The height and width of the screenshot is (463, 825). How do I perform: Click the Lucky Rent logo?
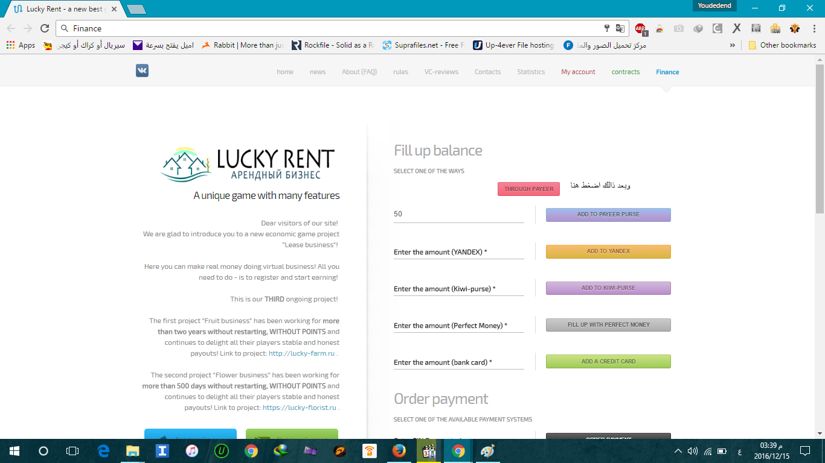click(248, 165)
